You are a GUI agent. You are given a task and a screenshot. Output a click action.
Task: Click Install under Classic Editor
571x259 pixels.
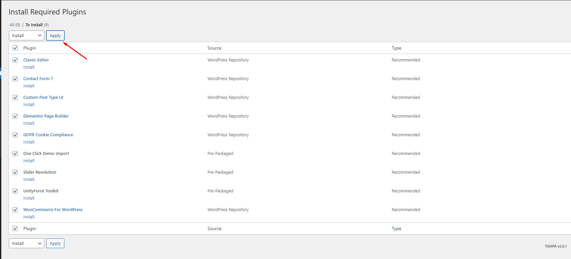tap(29, 67)
